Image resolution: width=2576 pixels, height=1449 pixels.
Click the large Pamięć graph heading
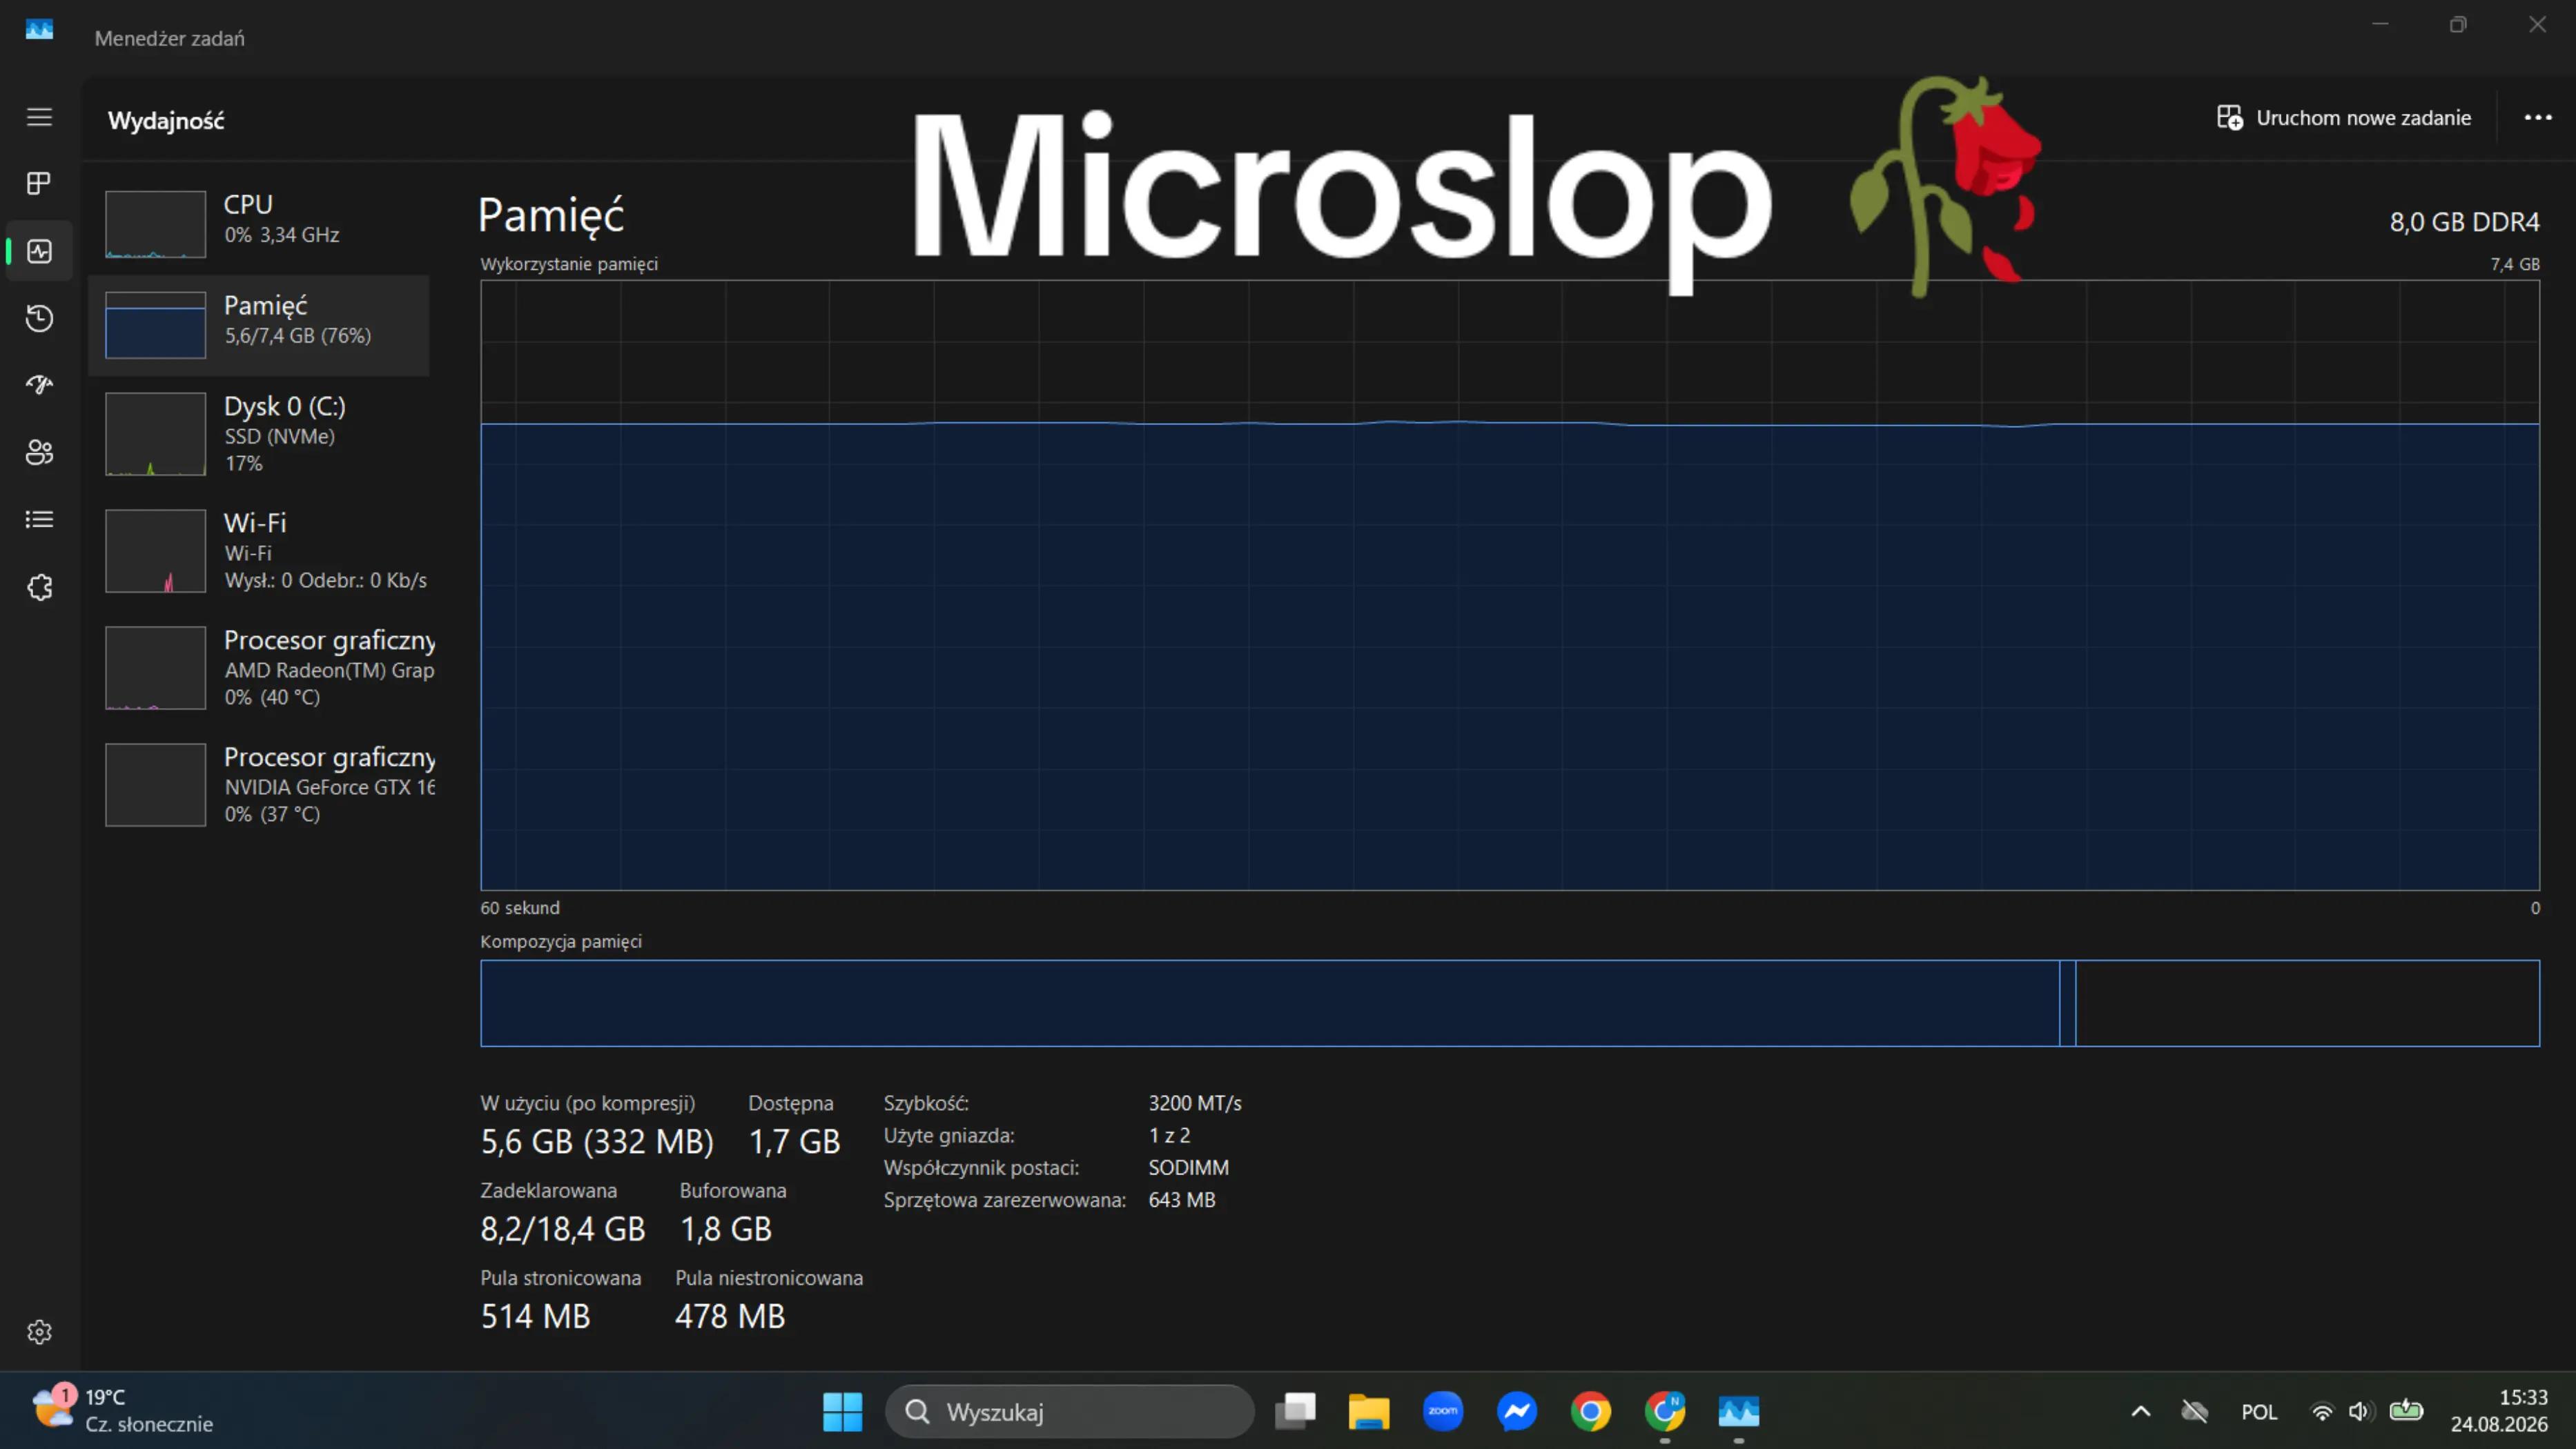551,216
